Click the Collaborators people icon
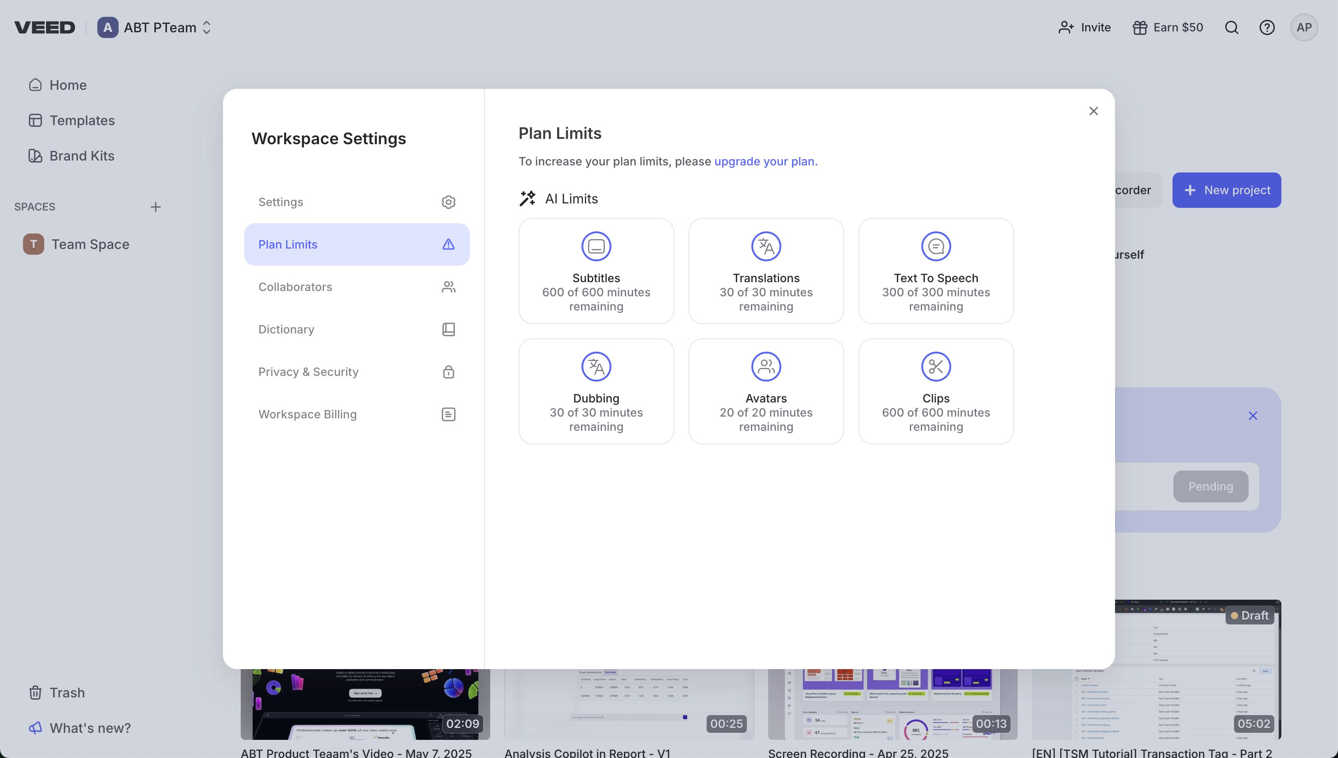The height and width of the screenshot is (758, 1338). coord(448,287)
